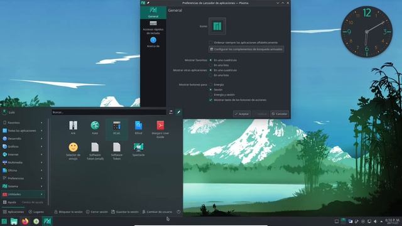Open the Selector de emojis app
The height and width of the screenshot is (226, 402).
[x=73, y=151]
